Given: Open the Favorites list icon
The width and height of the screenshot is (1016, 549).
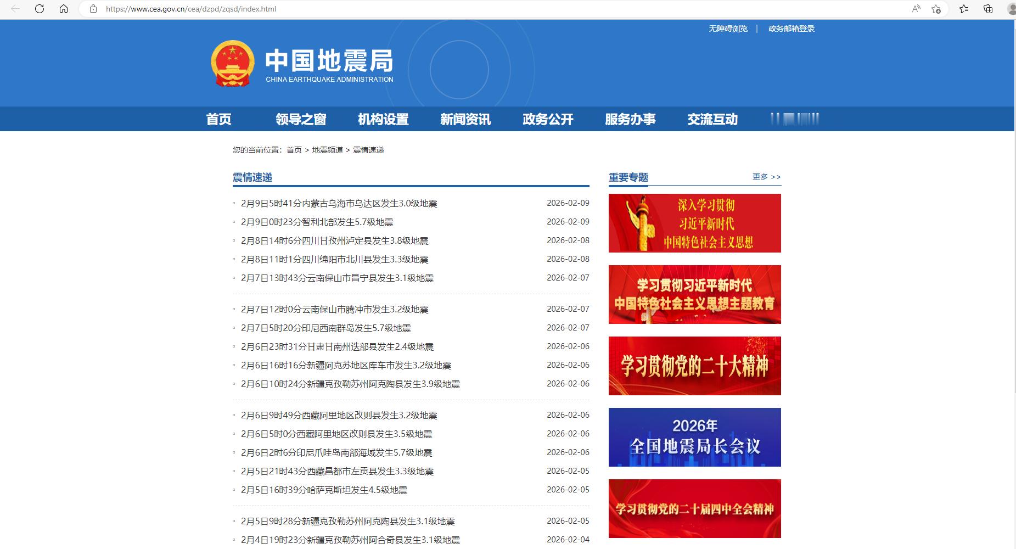Looking at the screenshot, I should (963, 9).
